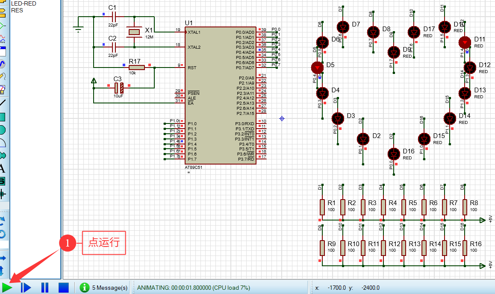Select the 2D Box graphics tool
The width and height of the screenshot is (495, 294).
click(2, 117)
